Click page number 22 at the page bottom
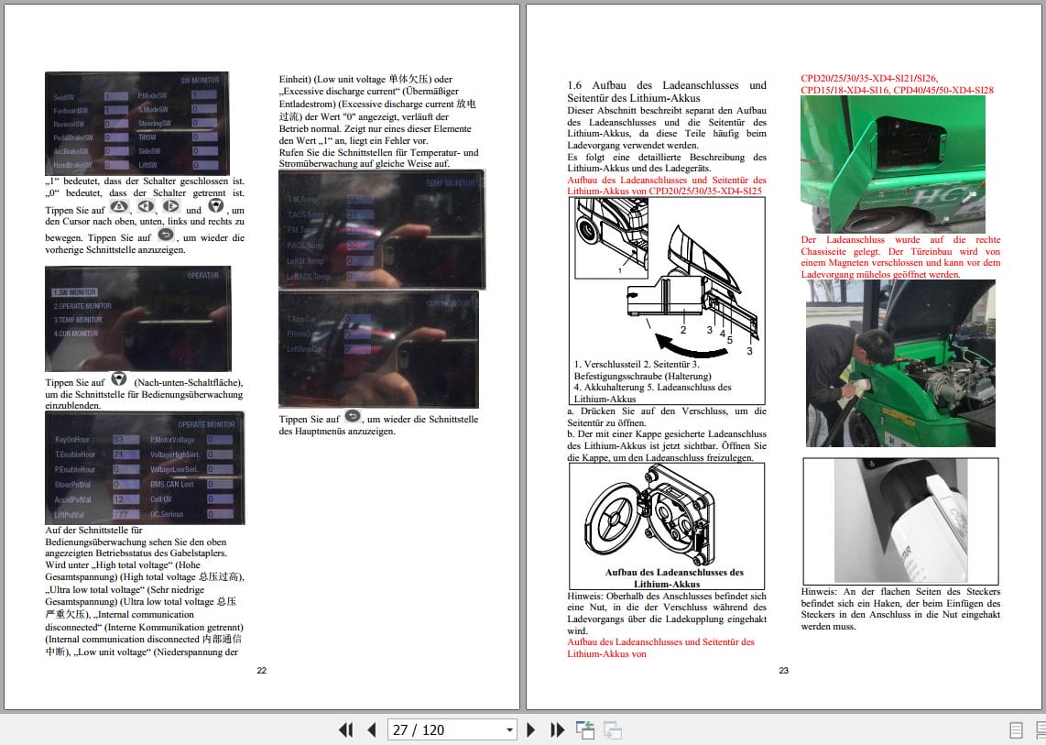 pos(262,670)
